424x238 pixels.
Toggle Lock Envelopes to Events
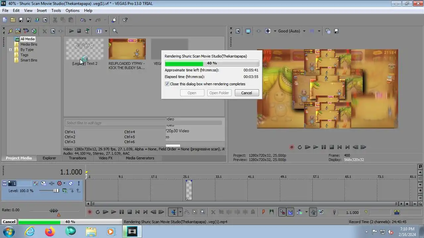coord(313,212)
